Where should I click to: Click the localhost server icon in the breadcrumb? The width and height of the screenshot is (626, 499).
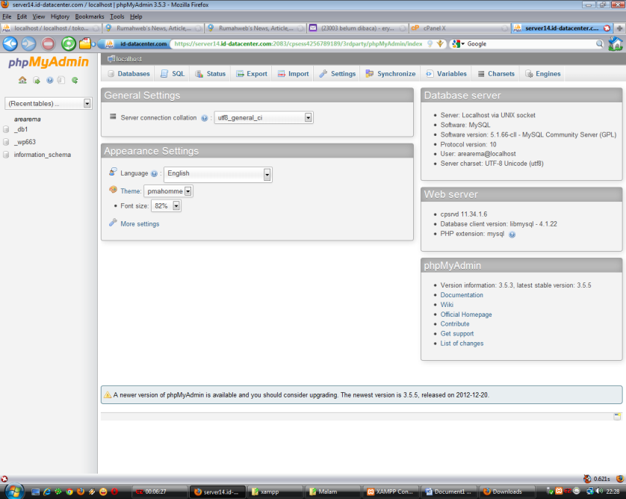coord(111,59)
